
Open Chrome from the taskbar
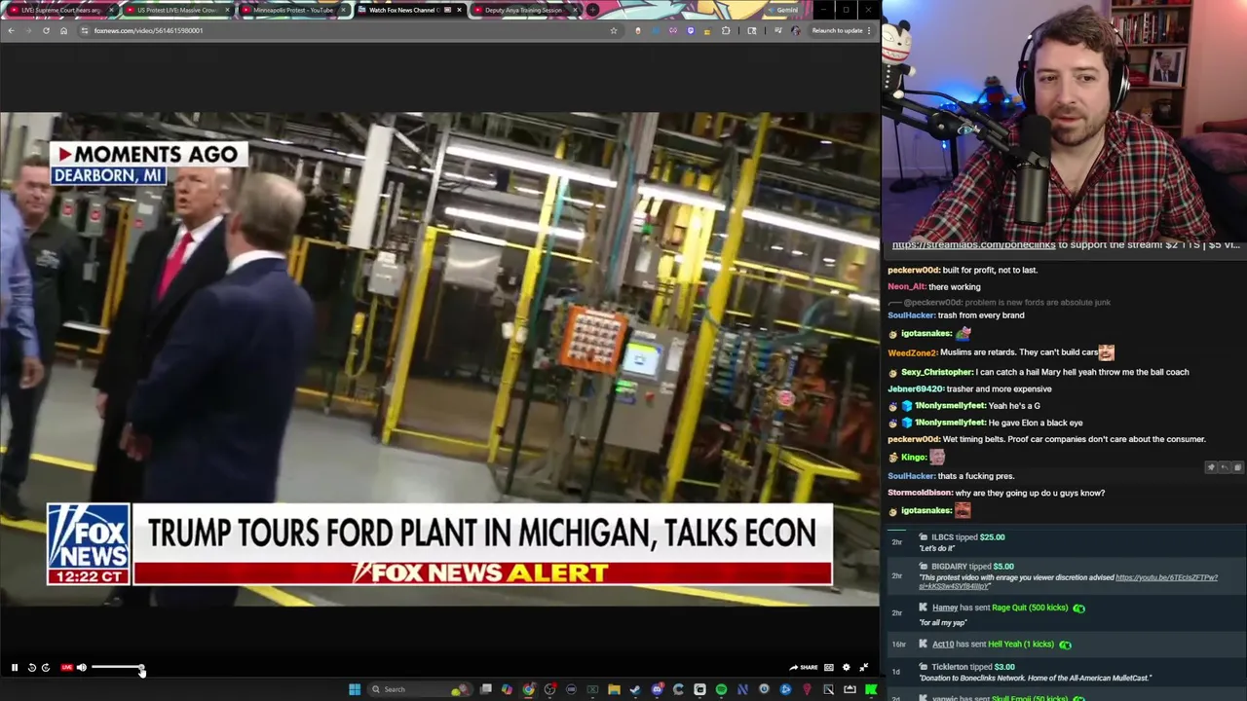528,689
